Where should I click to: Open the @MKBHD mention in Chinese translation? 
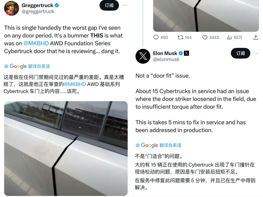coord(75,84)
